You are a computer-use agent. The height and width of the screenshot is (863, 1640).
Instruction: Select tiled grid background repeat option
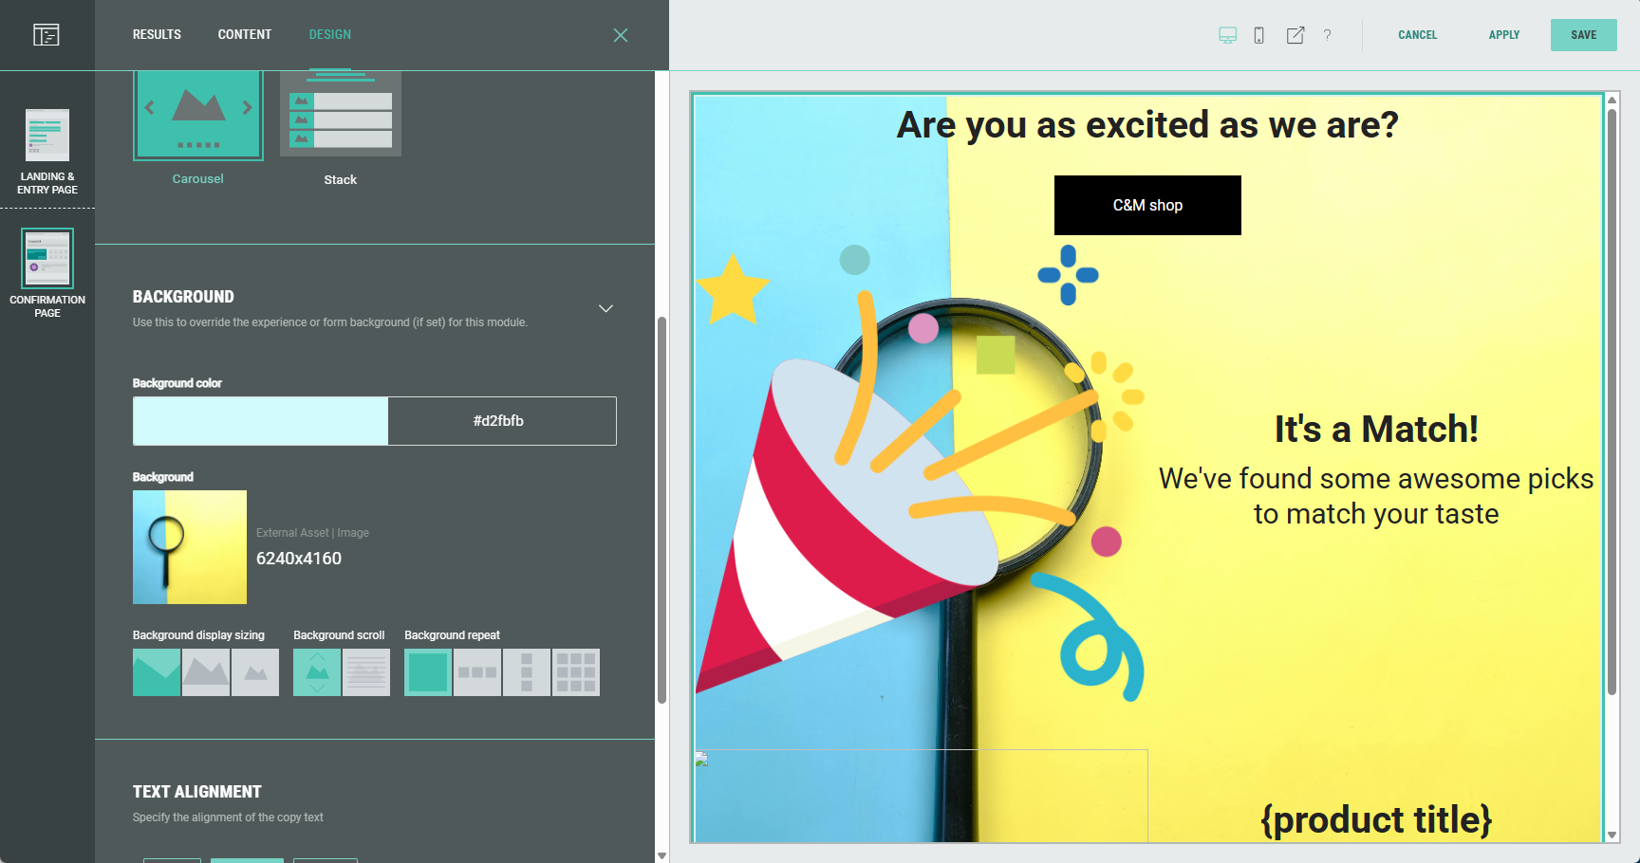pyautogui.click(x=576, y=672)
